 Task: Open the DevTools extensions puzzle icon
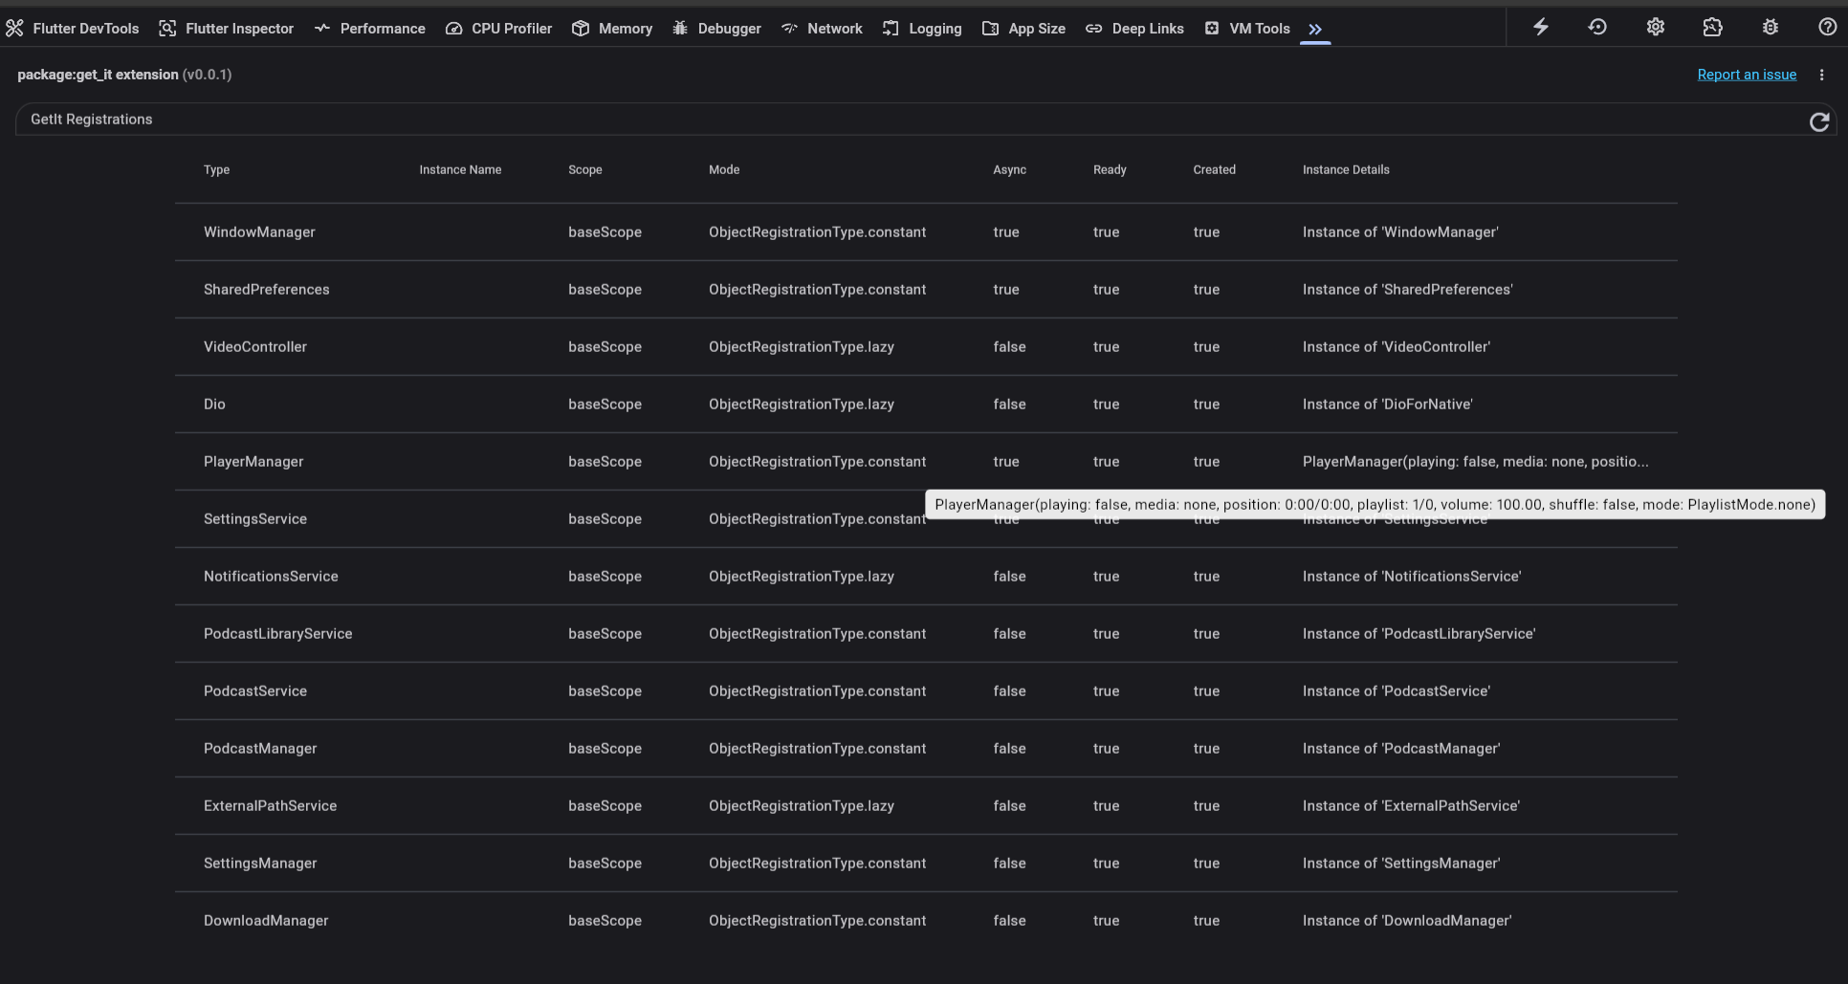tap(1712, 27)
